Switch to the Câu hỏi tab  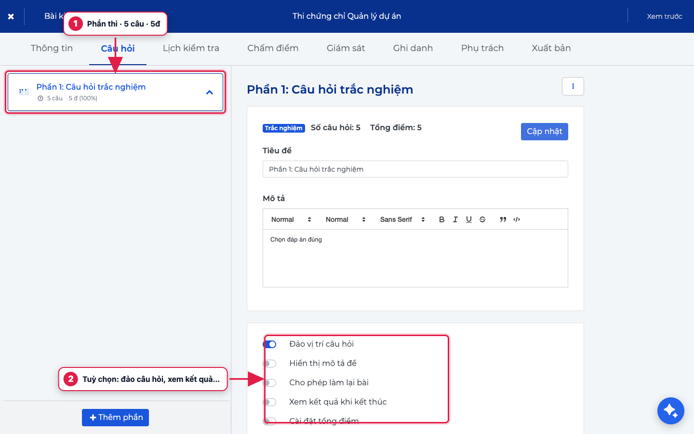(x=118, y=48)
